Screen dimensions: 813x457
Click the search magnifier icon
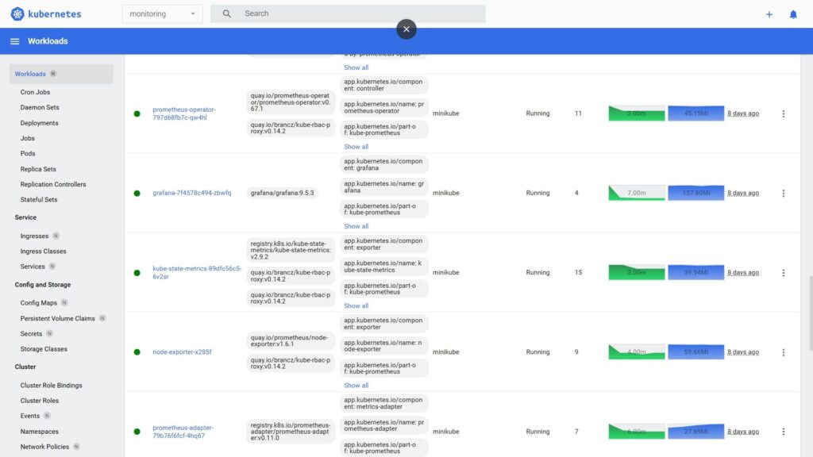coord(226,13)
